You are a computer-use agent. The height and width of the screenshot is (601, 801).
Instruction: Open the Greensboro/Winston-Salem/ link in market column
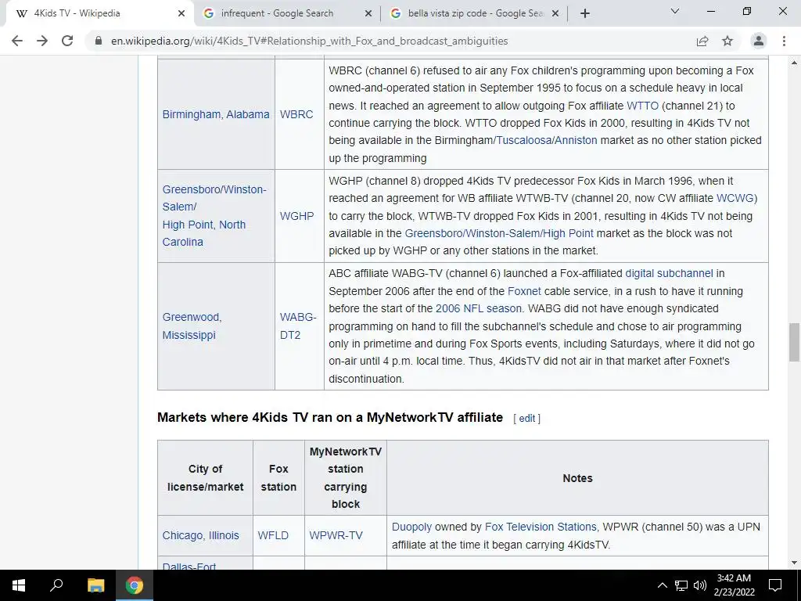214,198
